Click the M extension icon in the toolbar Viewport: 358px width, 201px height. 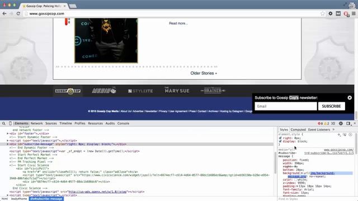338,13
